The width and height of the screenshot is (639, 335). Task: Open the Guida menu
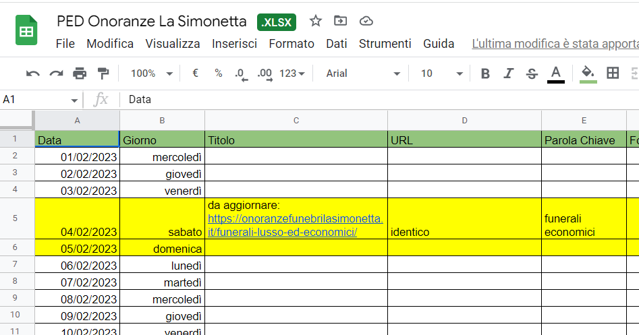pos(439,44)
